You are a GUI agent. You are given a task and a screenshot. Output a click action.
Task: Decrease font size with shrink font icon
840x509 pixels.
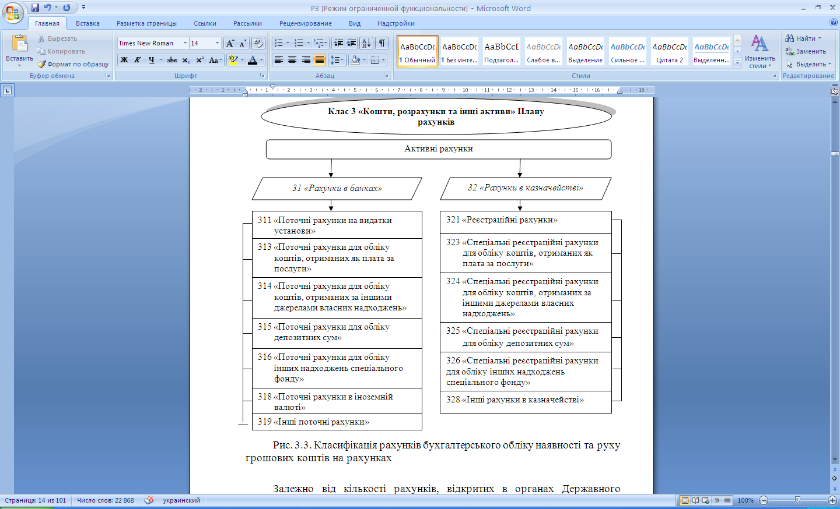[243, 43]
